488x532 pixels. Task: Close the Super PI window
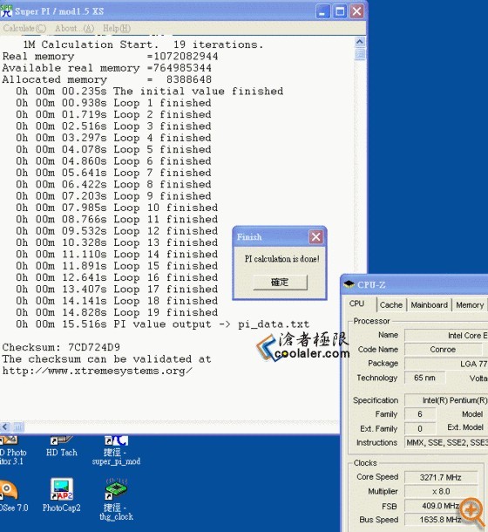click(356, 11)
